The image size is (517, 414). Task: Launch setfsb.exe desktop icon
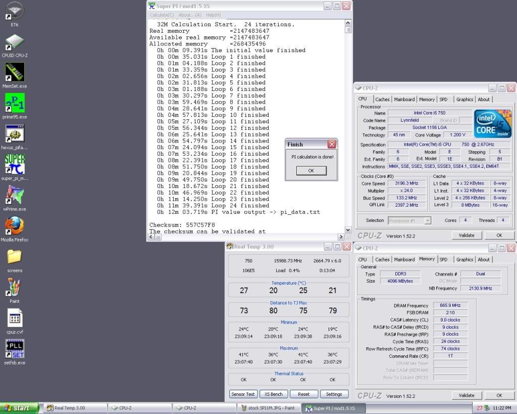click(15, 352)
